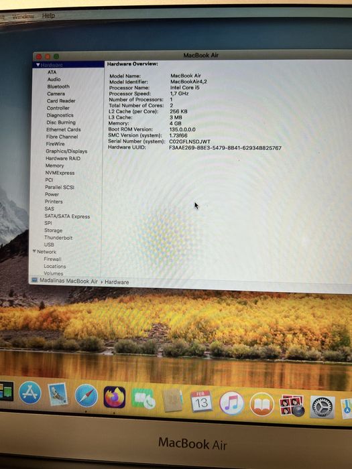This screenshot has width=352, height=469.
Task: Select the Network category in sidebar
Action: [x=46, y=252]
